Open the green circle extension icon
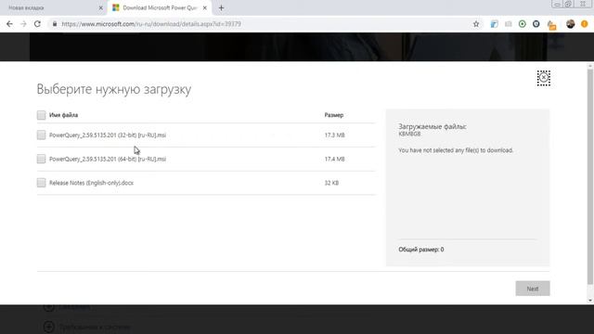This screenshot has height=334, width=594. click(x=522, y=24)
